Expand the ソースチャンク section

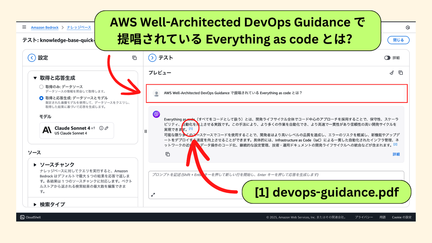[35, 165]
